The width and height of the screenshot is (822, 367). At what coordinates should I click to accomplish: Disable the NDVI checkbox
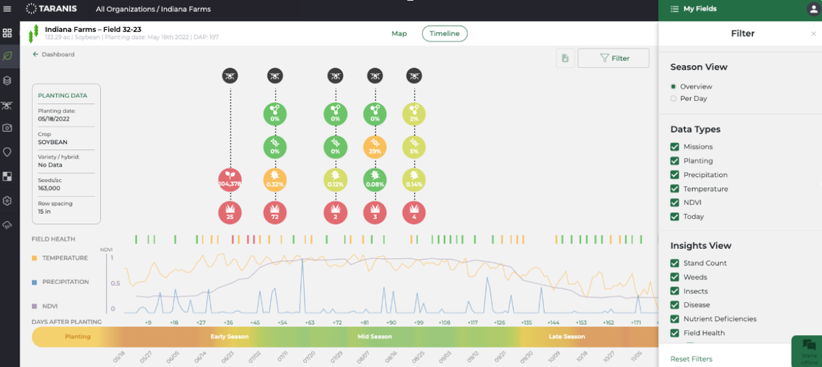[x=675, y=202]
